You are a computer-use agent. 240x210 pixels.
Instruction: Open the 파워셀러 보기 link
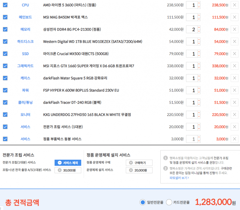pyautogui.click(x=179, y=178)
